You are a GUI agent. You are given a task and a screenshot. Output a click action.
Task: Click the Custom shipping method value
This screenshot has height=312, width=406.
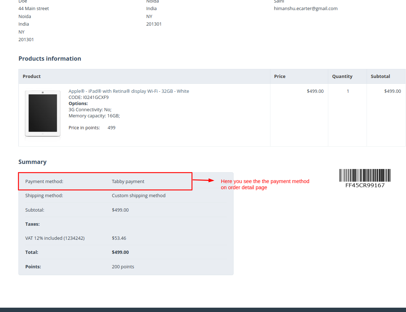click(138, 196)
